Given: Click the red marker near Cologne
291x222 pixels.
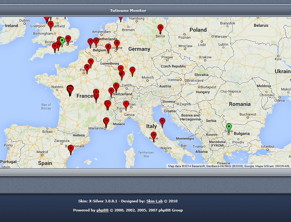Looking at the screenshot, I should click(x=117, y=44).
